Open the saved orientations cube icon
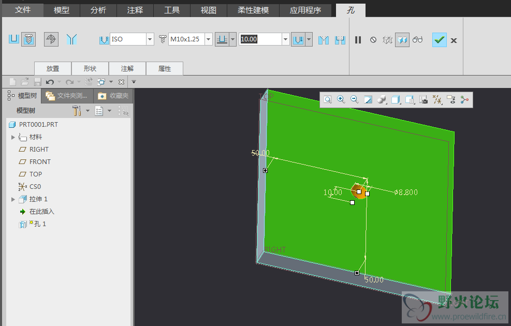Image resolution: width=511 pixels, height=326 pixels. (396, 100)
